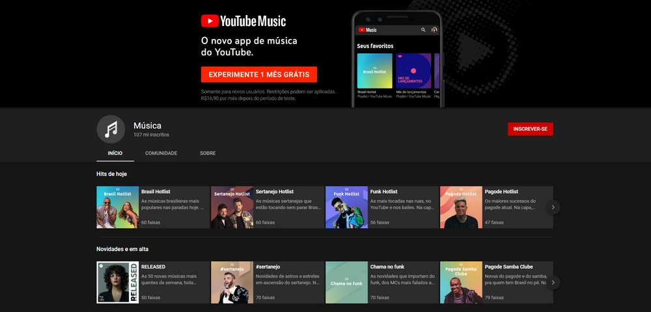Open the INÍCIO tab
651x312 pixels.
[x=115, y=153]
